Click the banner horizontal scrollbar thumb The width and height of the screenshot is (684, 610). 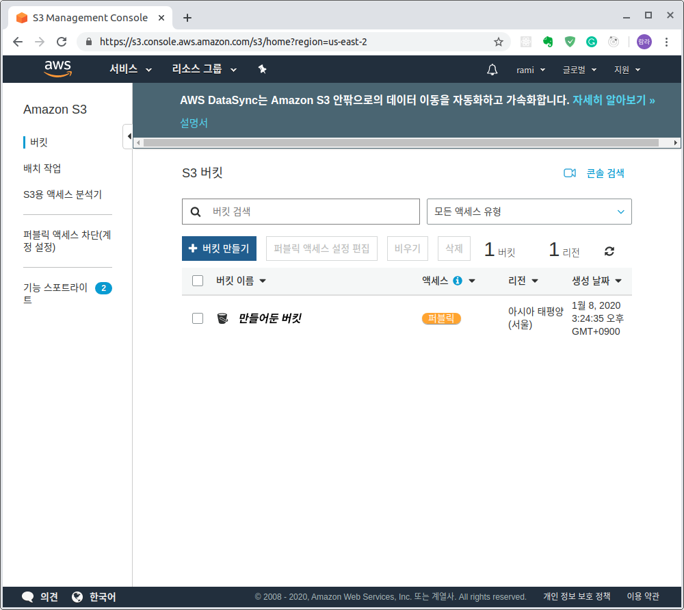click(x=401, y=143)
